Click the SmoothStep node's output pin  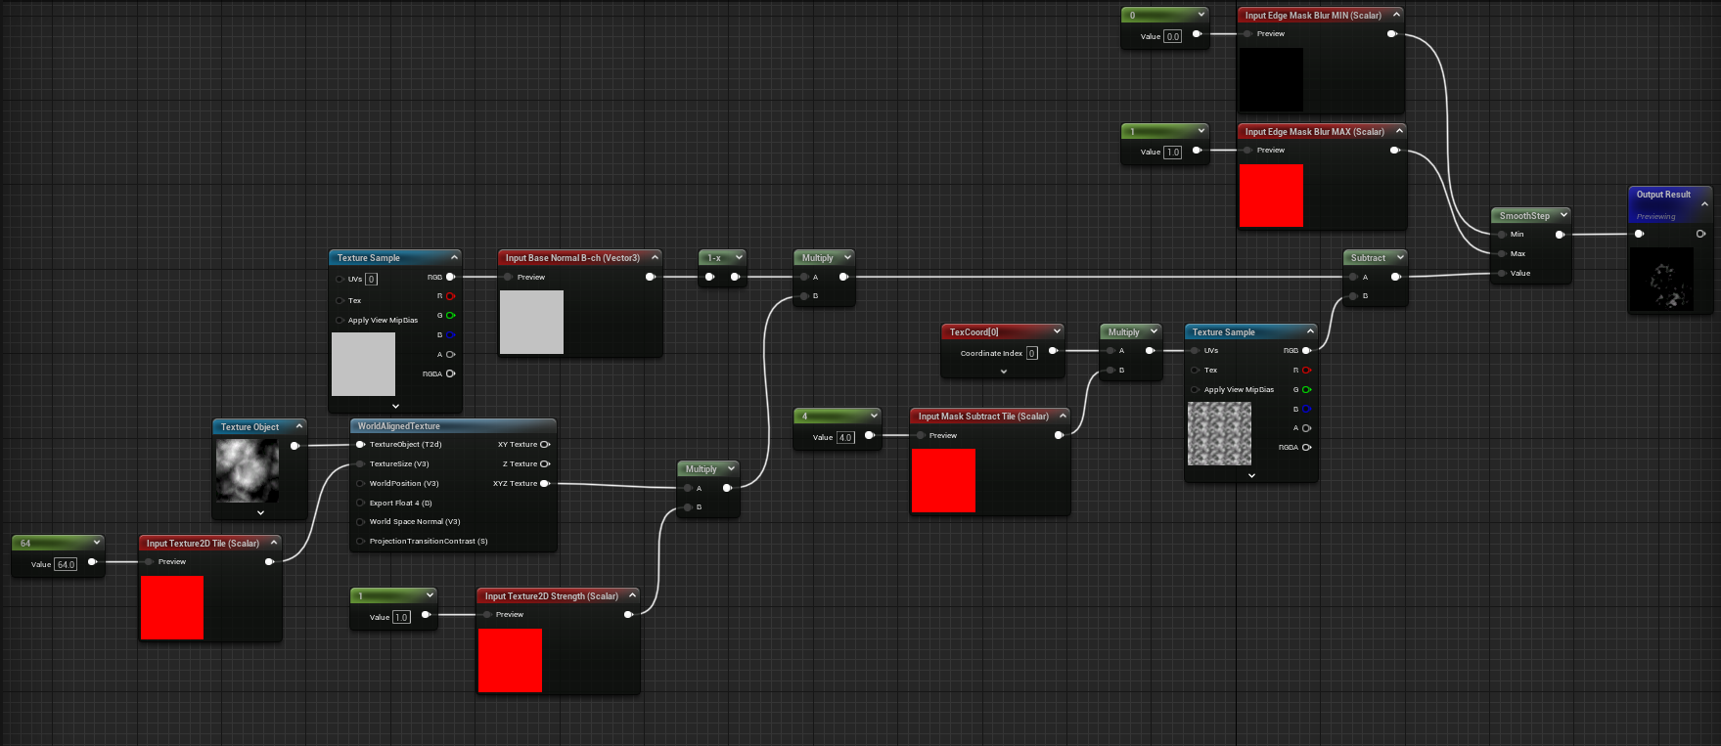1560,235
